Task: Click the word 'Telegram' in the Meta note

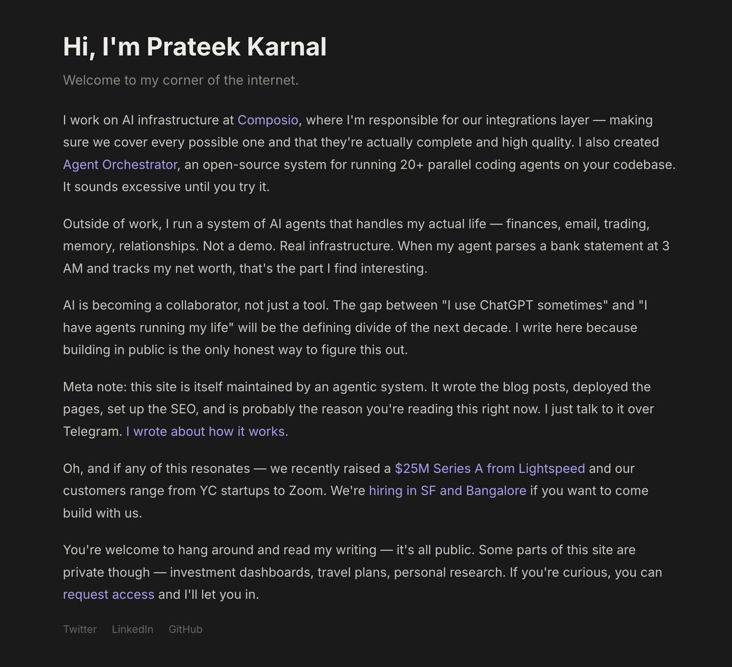Action: click(93, 432)
